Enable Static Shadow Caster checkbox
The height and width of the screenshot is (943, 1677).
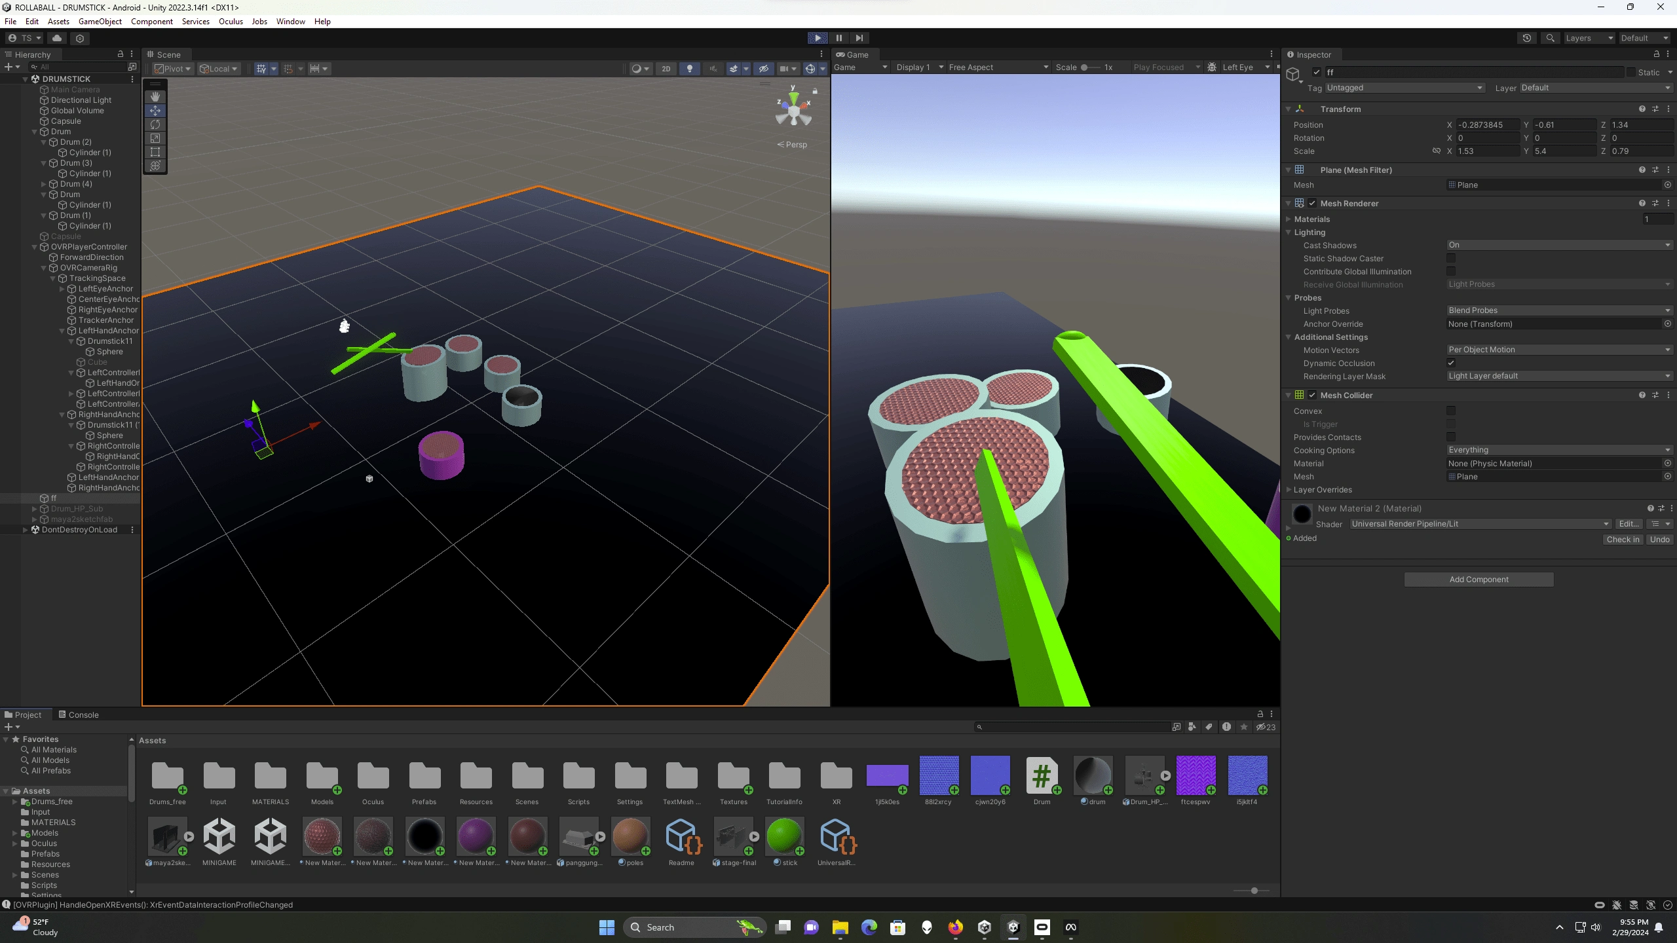pyautogui.click(x=1451, y=259)
